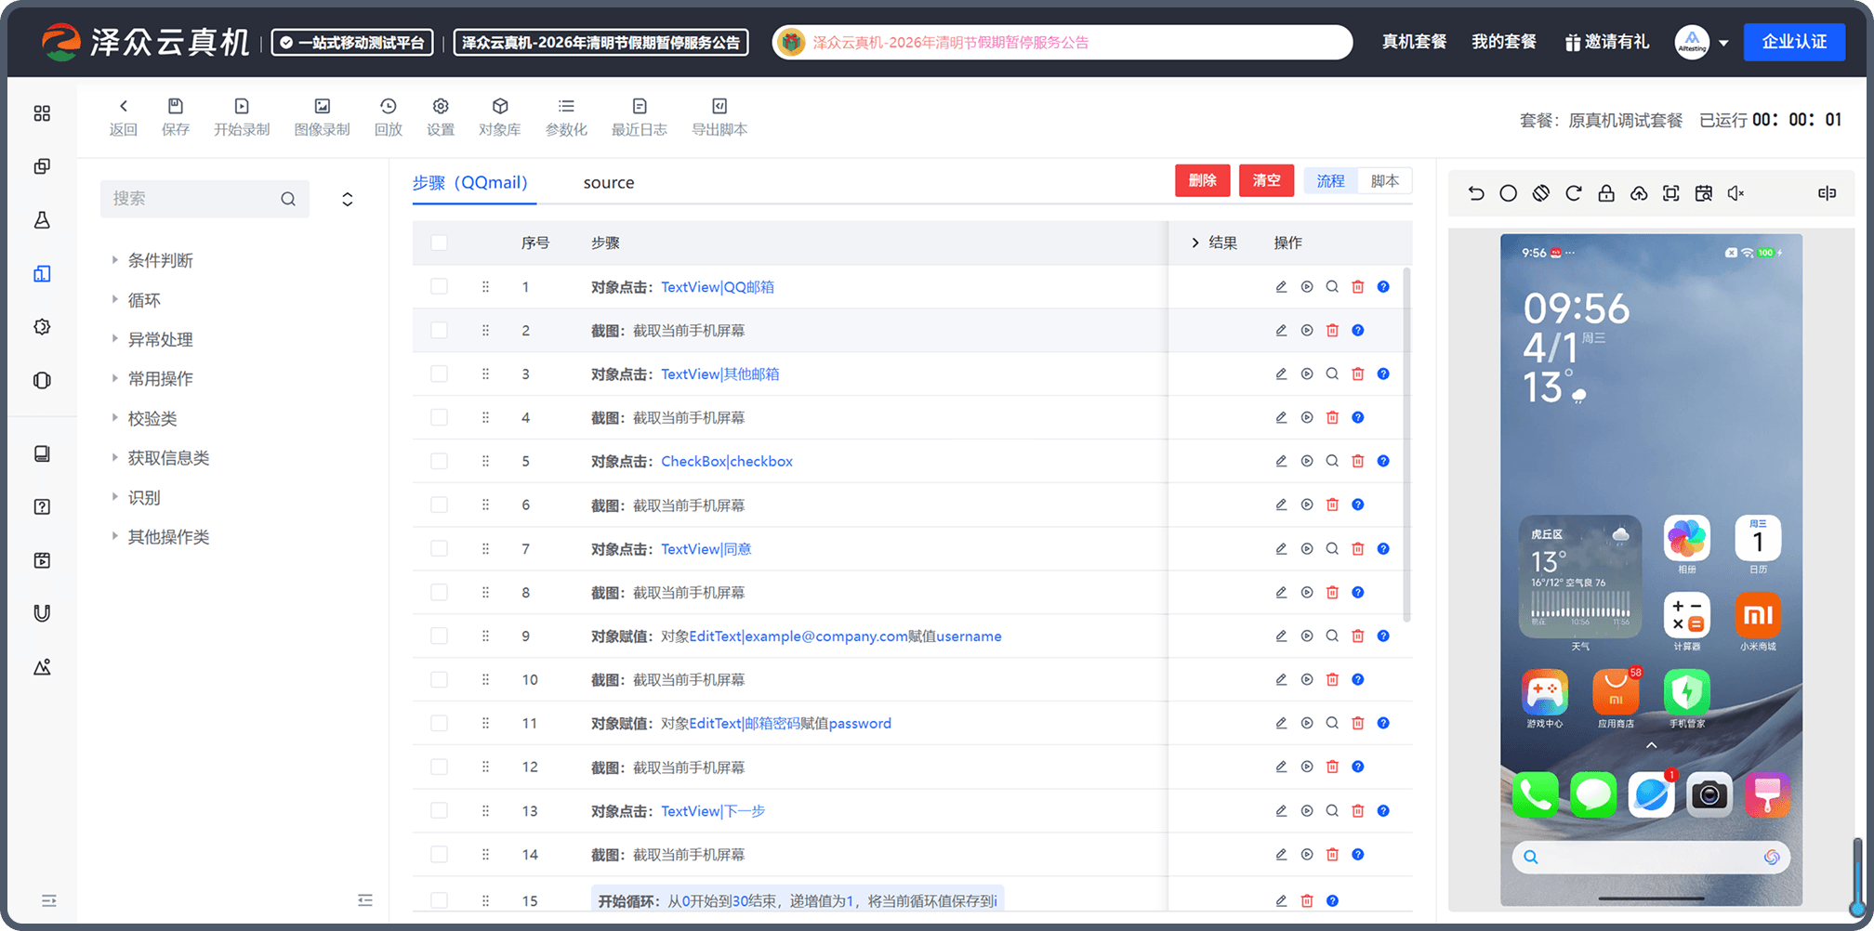The width and height of the screenshot is (1874, 931).
Task: Expand the 获取信息类 category
Action: (x=115, y=457)
